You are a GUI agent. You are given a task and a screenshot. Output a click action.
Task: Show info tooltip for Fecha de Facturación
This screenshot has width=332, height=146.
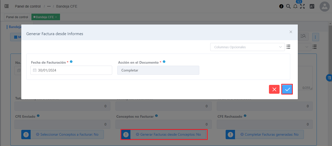click(x=71, y=62)
